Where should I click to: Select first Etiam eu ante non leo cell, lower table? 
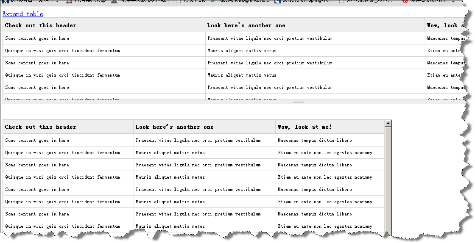[x=330, y=153]
